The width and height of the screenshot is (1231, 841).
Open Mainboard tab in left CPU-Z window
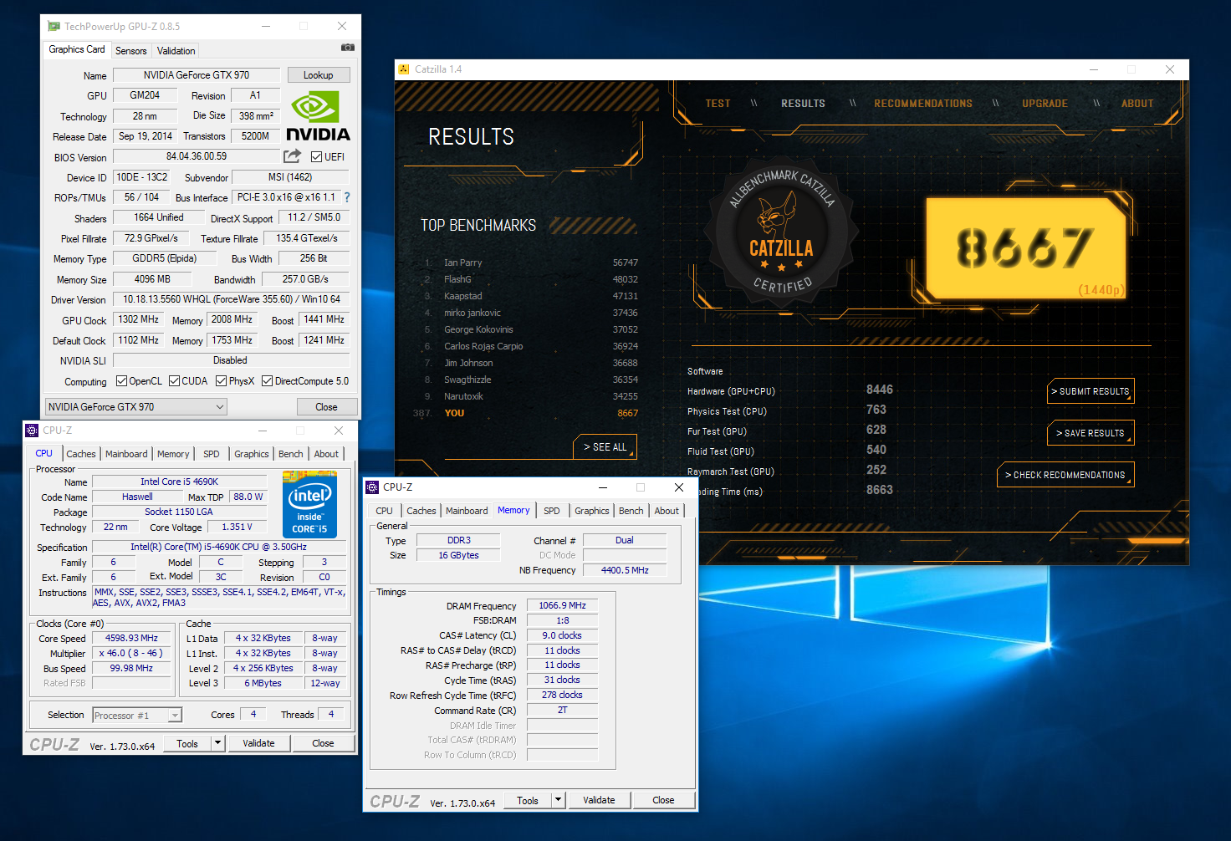click(126, 454)
